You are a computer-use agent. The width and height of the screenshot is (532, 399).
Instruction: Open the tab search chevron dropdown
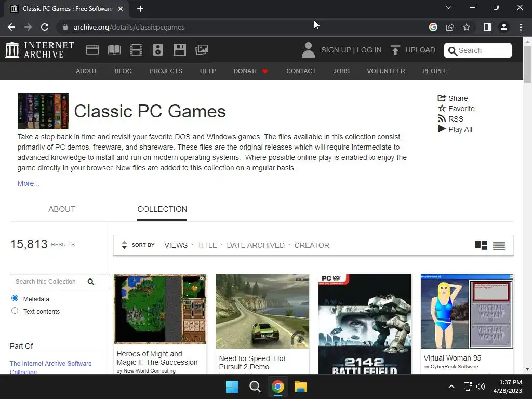point(448,7)
